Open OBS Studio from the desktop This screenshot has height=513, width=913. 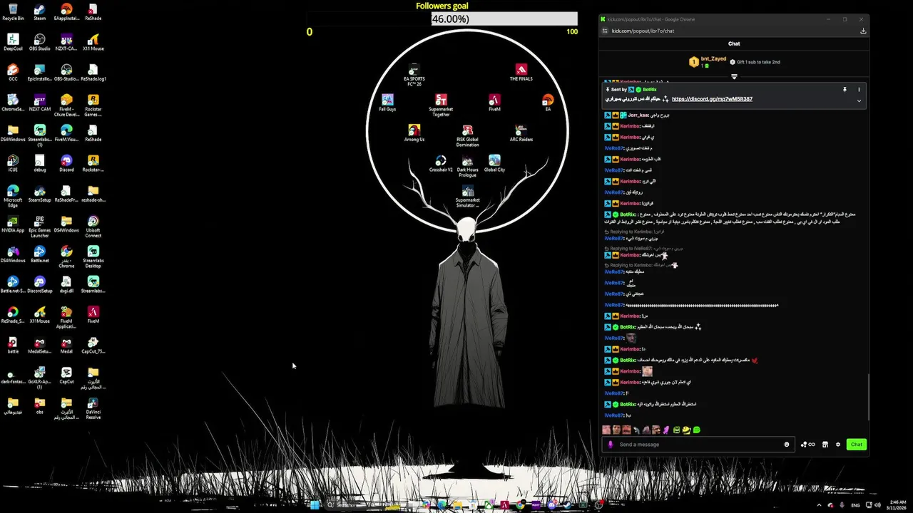tap(39, 42)
